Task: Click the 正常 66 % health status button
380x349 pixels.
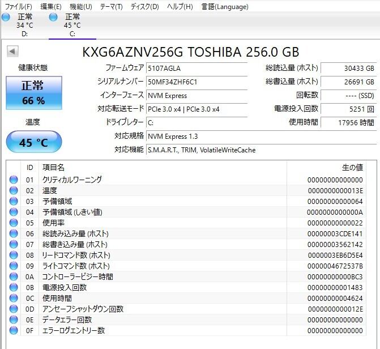Action: 33,93
